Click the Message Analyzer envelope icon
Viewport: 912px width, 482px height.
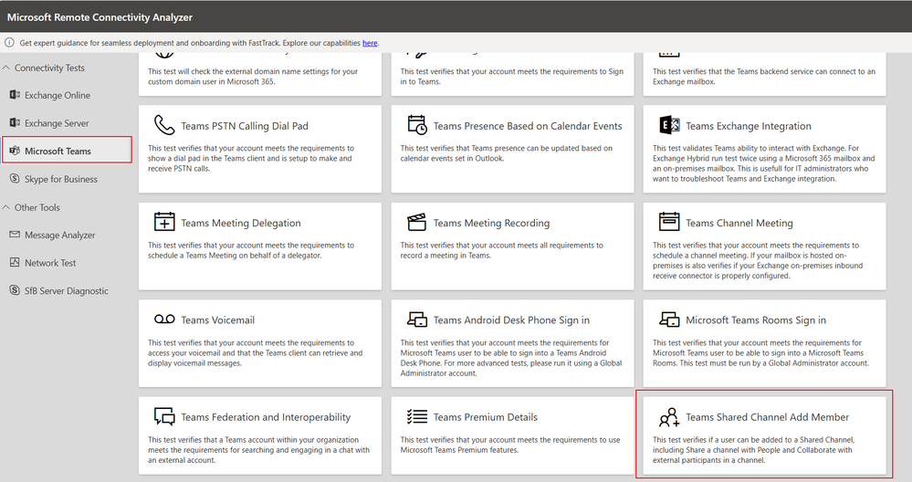(x=16, y=235)
